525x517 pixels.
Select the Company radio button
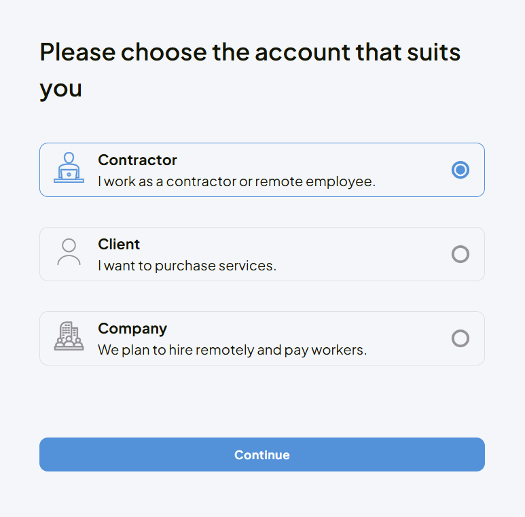pyautogui.click(x=460, y=338)
